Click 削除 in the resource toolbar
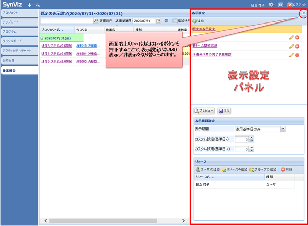The height and width of the screenshot is (226, 308). 286,169
